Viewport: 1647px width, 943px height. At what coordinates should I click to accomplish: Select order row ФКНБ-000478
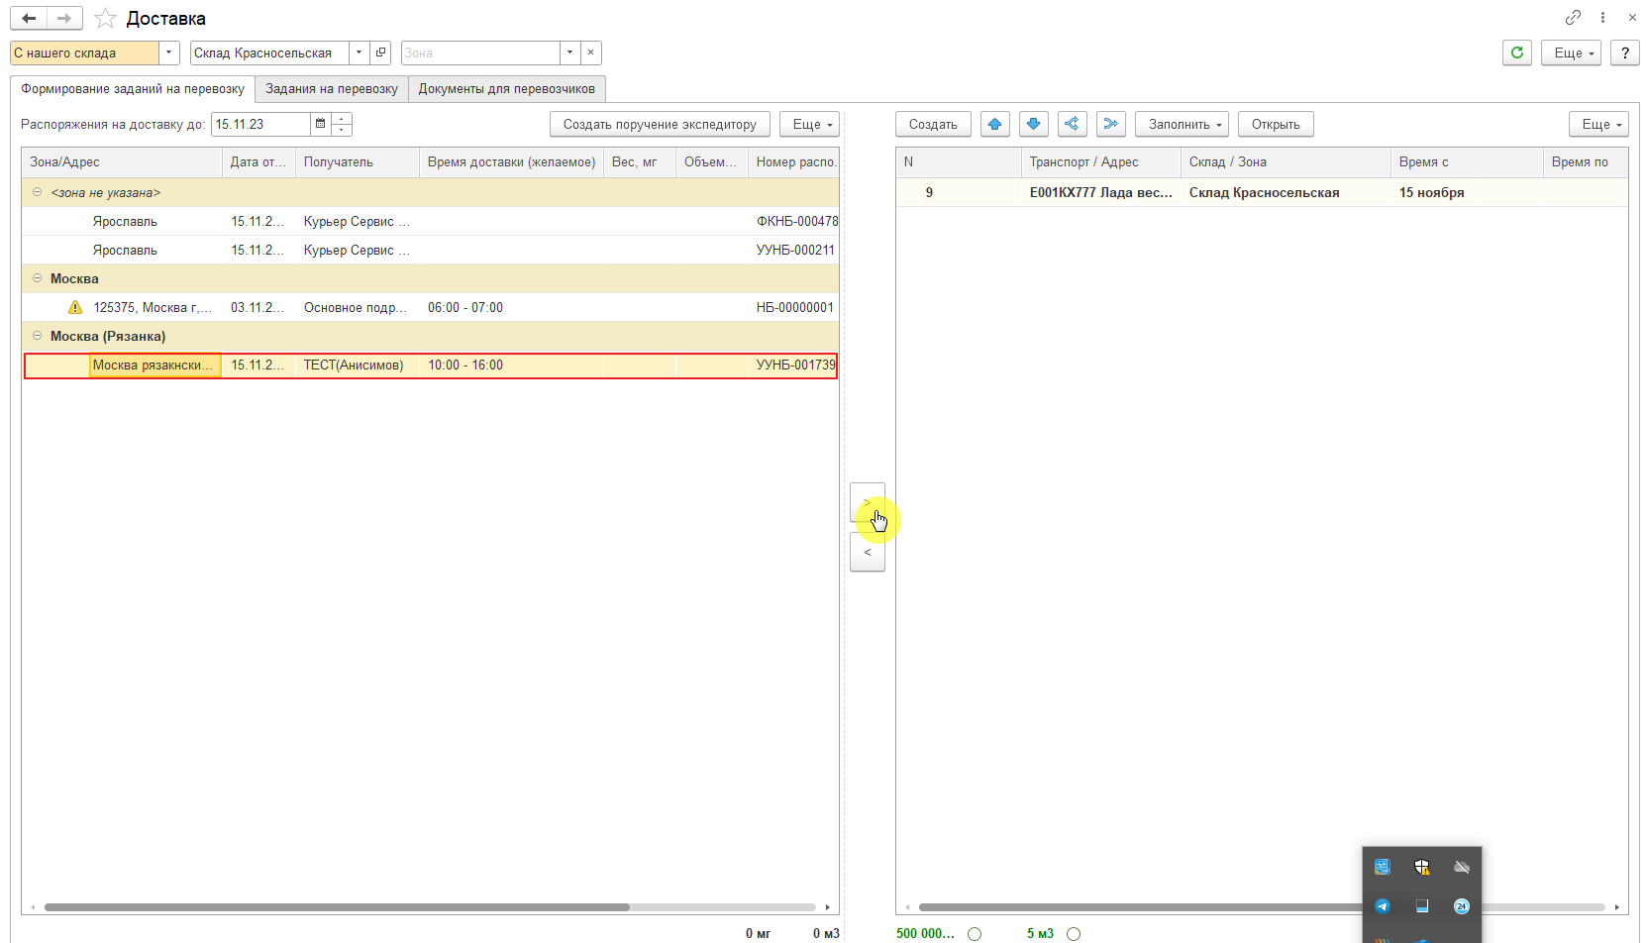pyautogui.click(x=430, y=221)
